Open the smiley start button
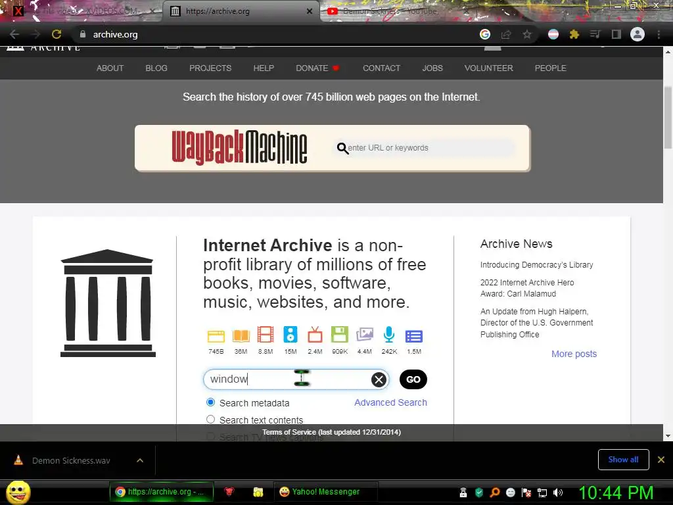The image size is (673, 505). click(18, 493)
